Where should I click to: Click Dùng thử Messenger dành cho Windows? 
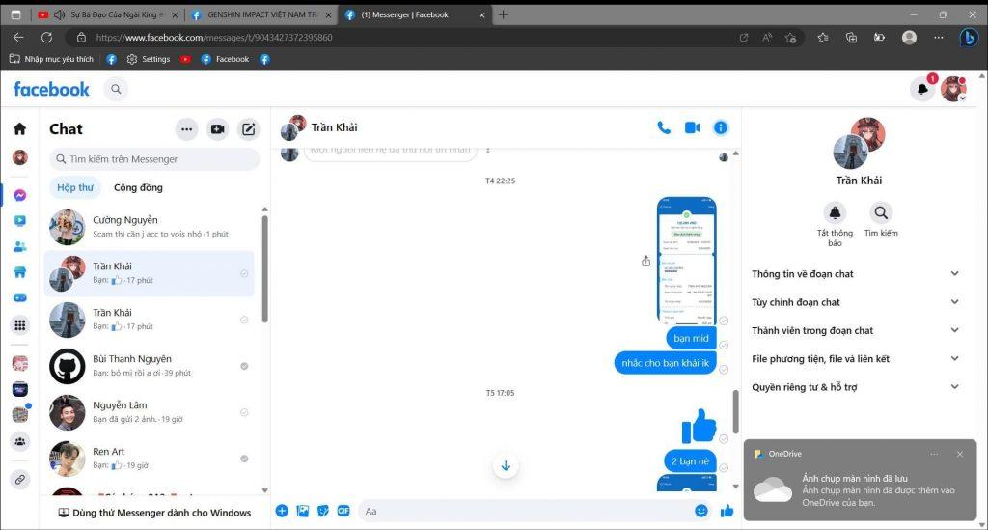pyautogui.click(x=154, y=513)
